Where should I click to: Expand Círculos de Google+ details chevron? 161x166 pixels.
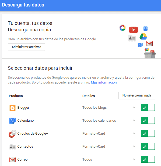(x=134, y=133)
